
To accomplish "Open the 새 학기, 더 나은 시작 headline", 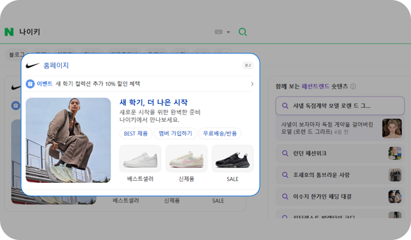I will [x=154, y=102].
